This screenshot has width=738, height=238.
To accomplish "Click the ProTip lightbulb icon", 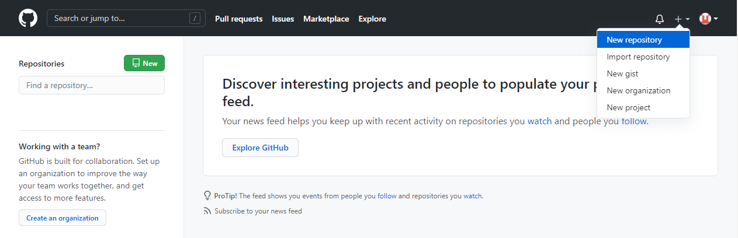I will pyautogui.click(x=207, y=195).
